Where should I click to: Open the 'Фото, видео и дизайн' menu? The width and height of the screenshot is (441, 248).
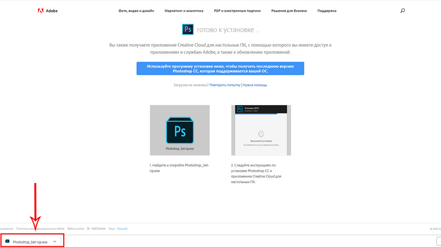136,11
